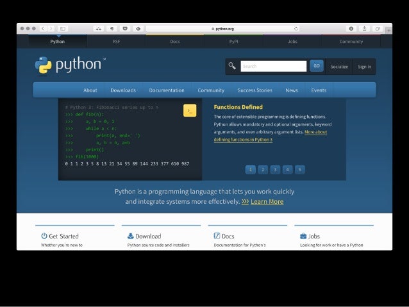Open the Community top tab
The height and width of the screenshot is (307, 409).
(351, 42)
